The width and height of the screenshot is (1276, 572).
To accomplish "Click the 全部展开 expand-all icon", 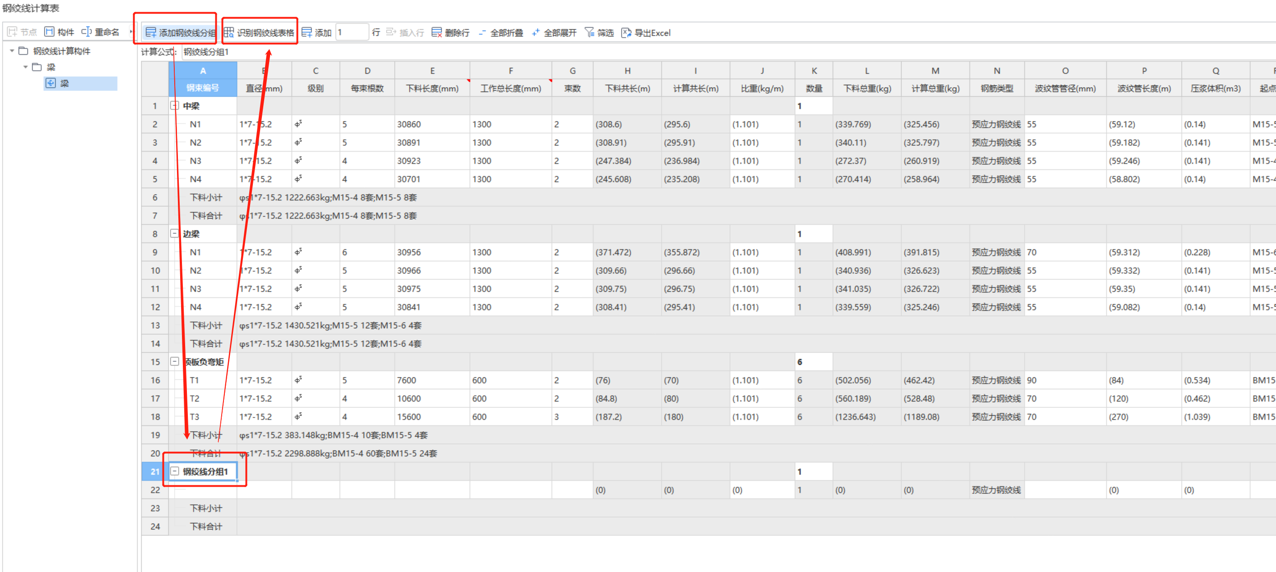I will [536, 33].
